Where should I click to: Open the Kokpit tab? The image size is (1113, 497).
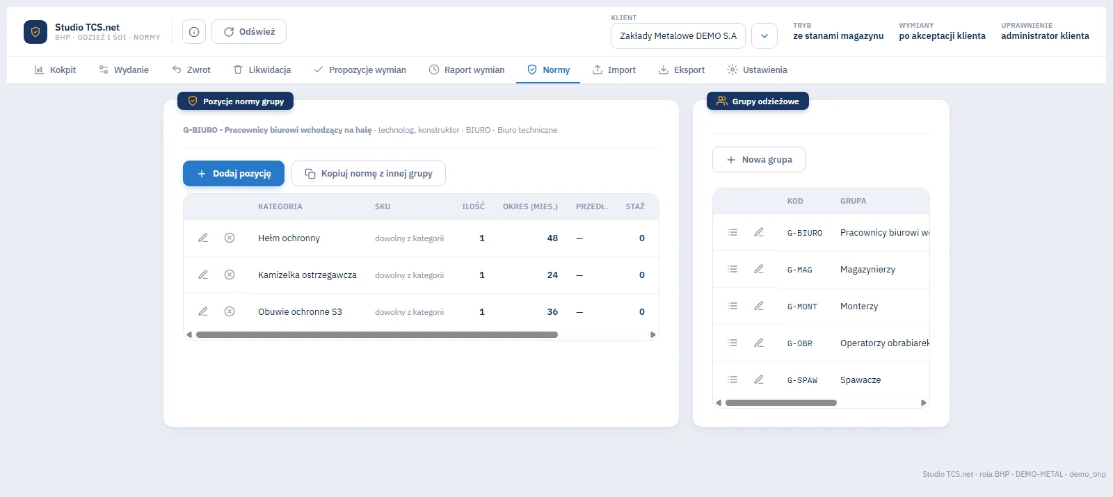pyautogui.click(x=55, y=70)
